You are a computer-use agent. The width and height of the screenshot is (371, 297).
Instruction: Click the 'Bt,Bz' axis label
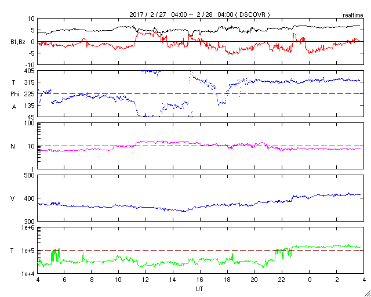click(x=18, y=42)
